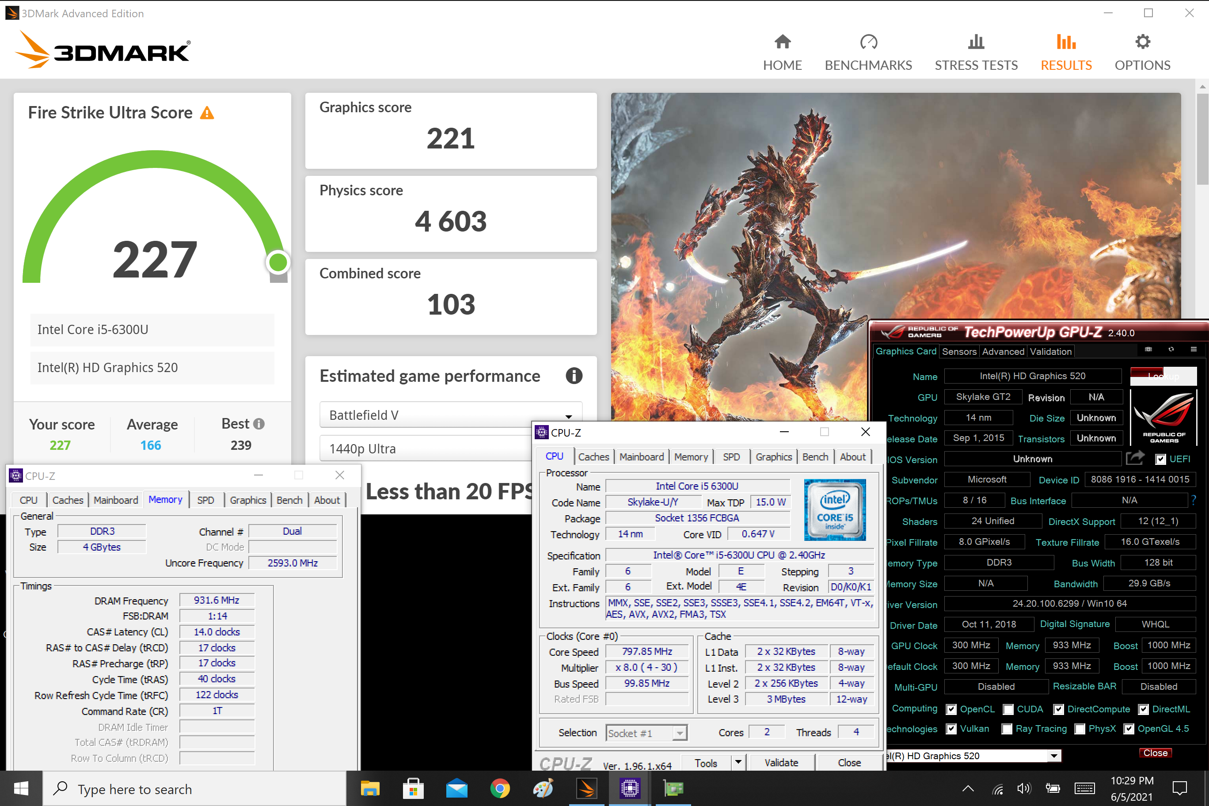Open the Paint app from the taskbar
Screen dimensions: 1209x806
[543, 788]
